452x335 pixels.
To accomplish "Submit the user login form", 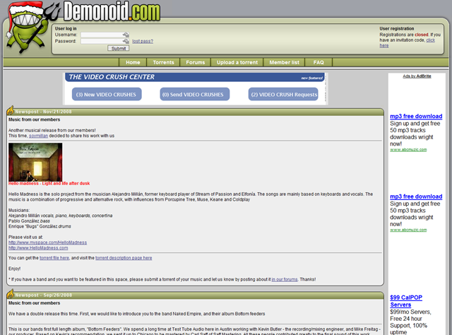I will (x=118, y=48).
